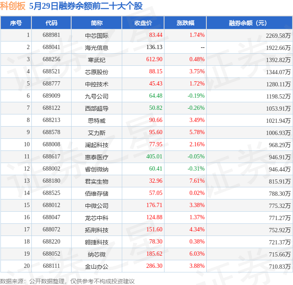Click closing price 83.44

click(x=156, y=35)
